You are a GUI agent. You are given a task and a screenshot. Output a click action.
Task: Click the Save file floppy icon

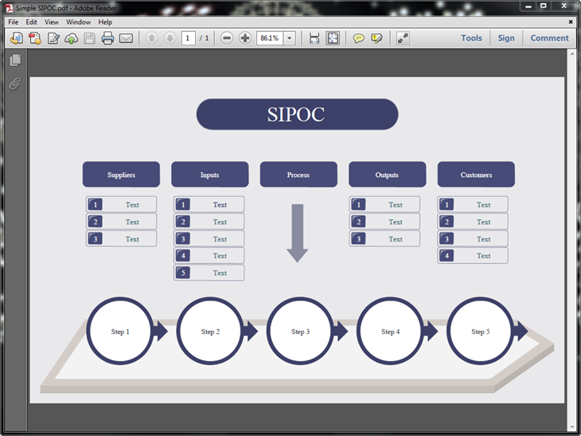click(89, 38)
